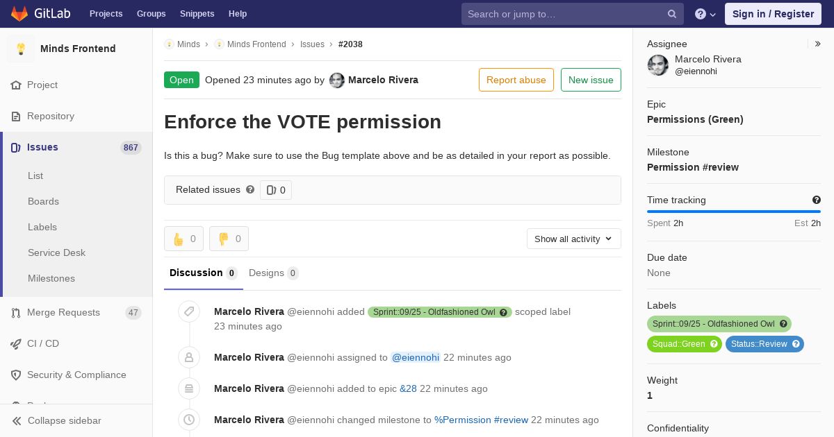
Task: Click the Status::Review label help icon
Action: (x=796, y=344)
